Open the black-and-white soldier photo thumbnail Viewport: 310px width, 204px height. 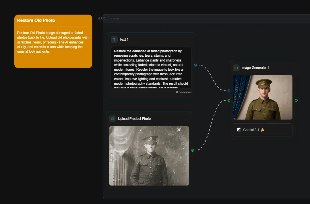point(149,156)
